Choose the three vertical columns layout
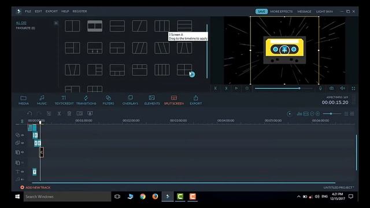Screen dimensions: 370x208 point(162,26)
